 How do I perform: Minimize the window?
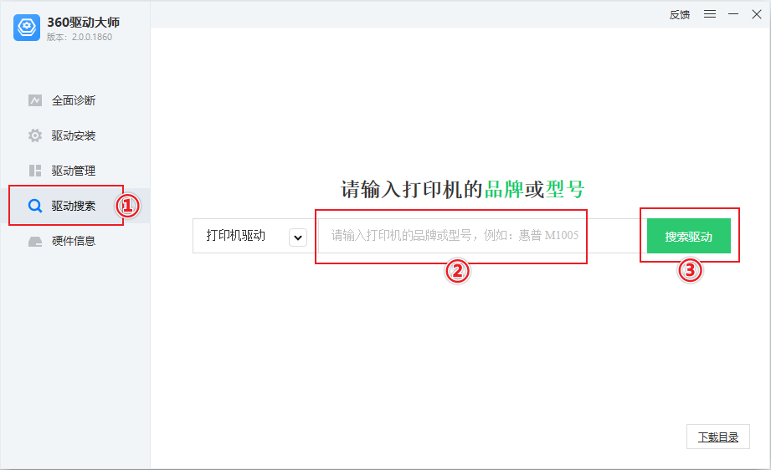(733, 14)
